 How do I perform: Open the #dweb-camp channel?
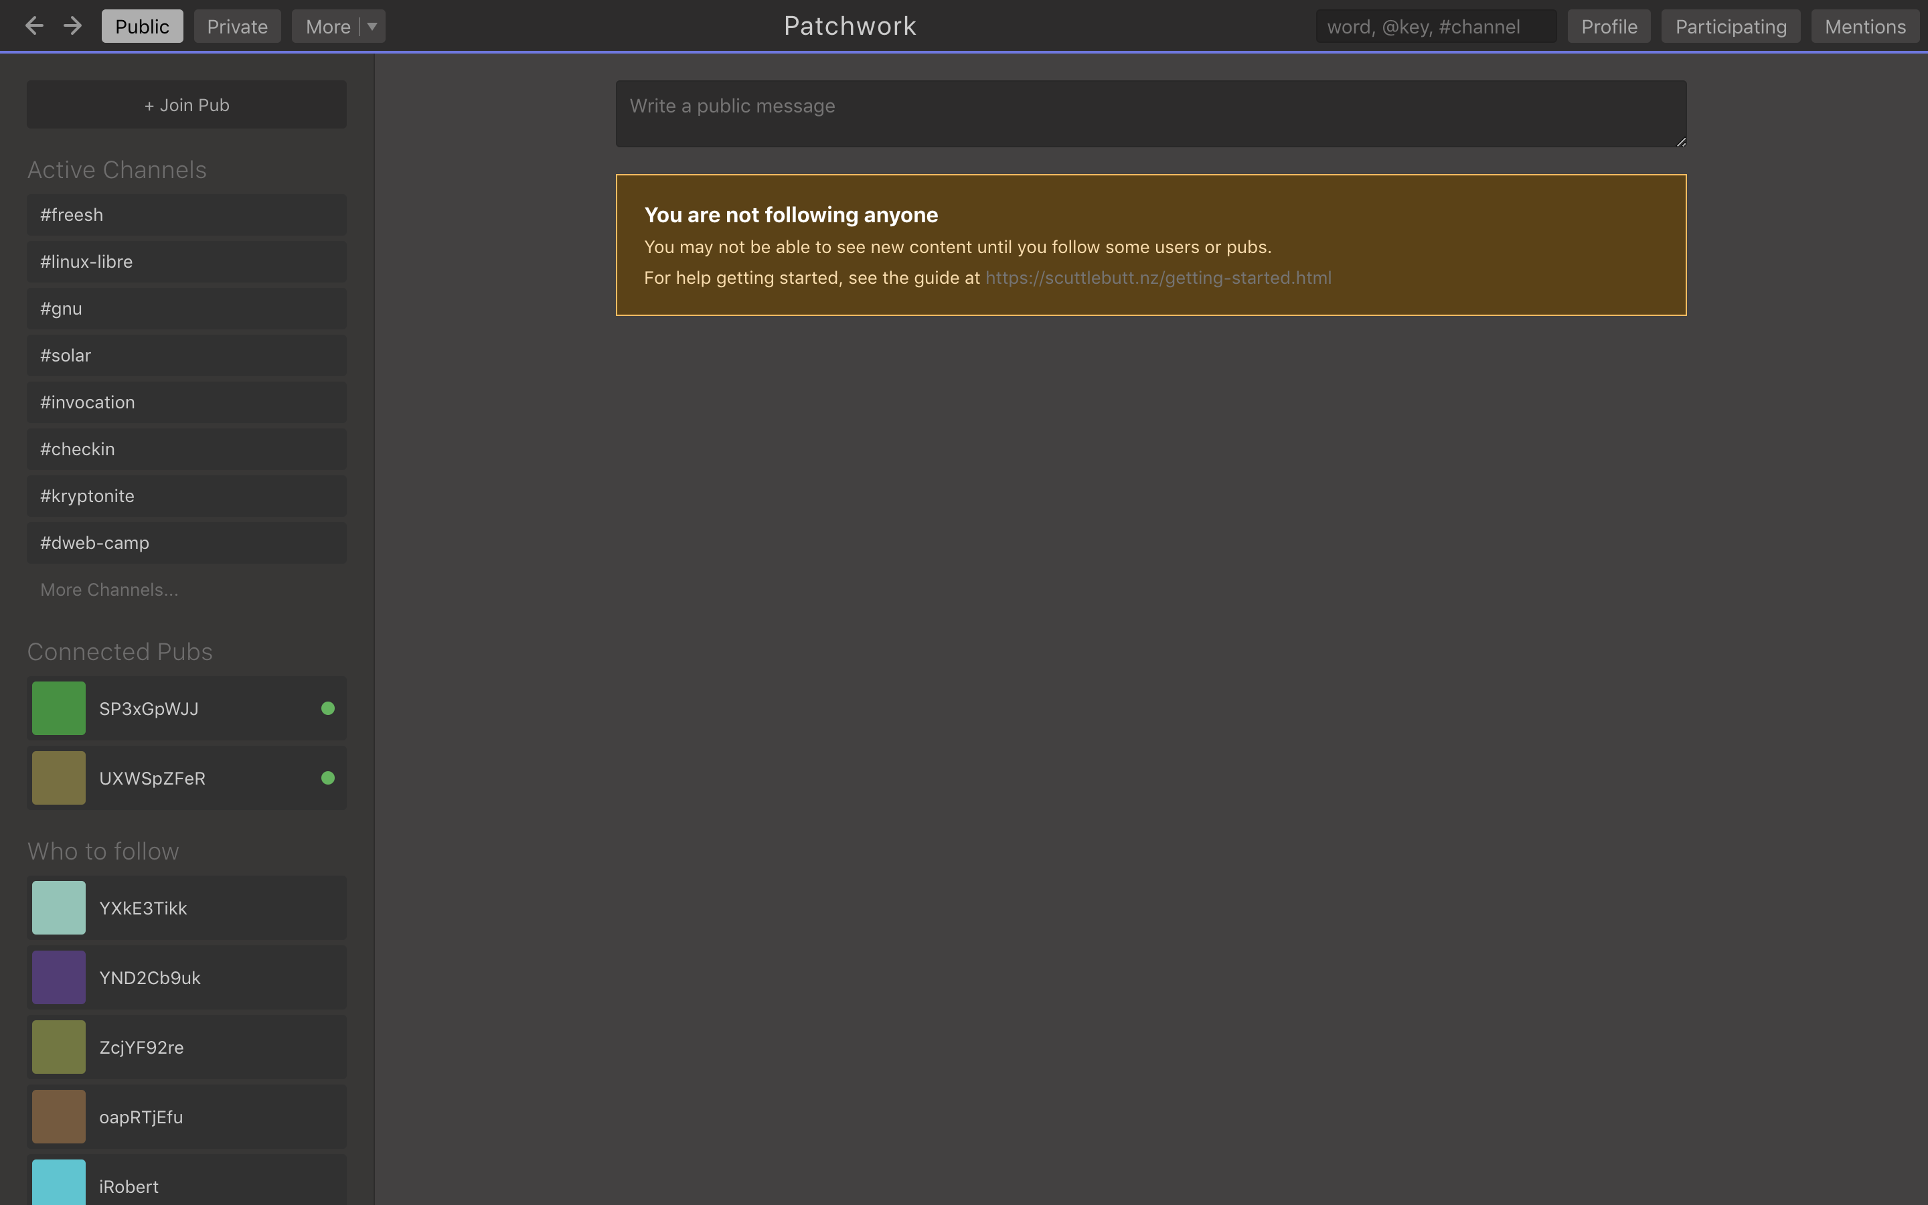point(186,543)
